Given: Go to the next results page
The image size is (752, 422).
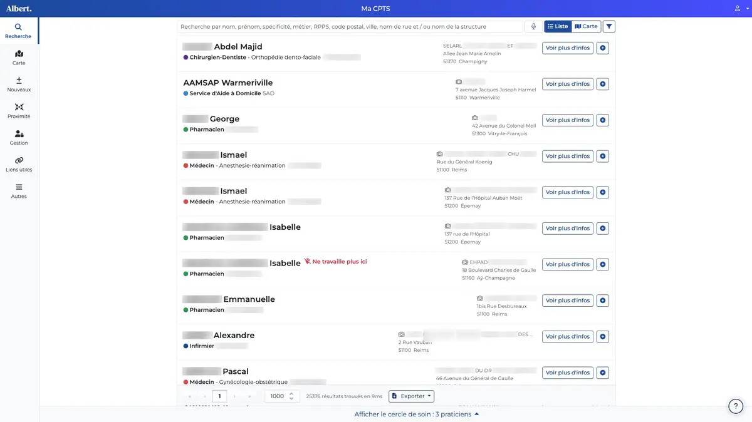Looking at the screenshot, I should (x=235, y=396).
